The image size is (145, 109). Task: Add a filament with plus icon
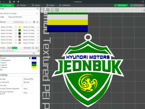(x=26, y=22)
